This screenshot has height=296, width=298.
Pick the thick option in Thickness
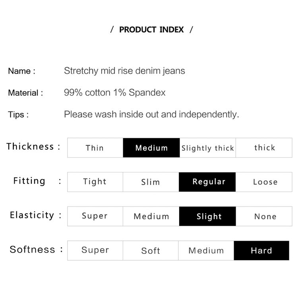(x=264, y=148)
